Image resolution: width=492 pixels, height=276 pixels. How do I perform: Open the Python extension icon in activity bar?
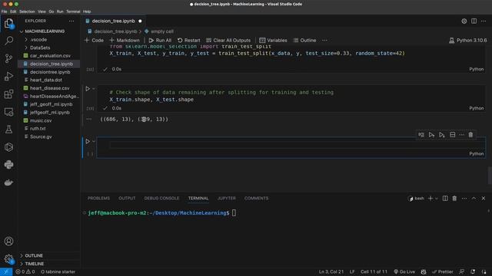click(8, 165)
